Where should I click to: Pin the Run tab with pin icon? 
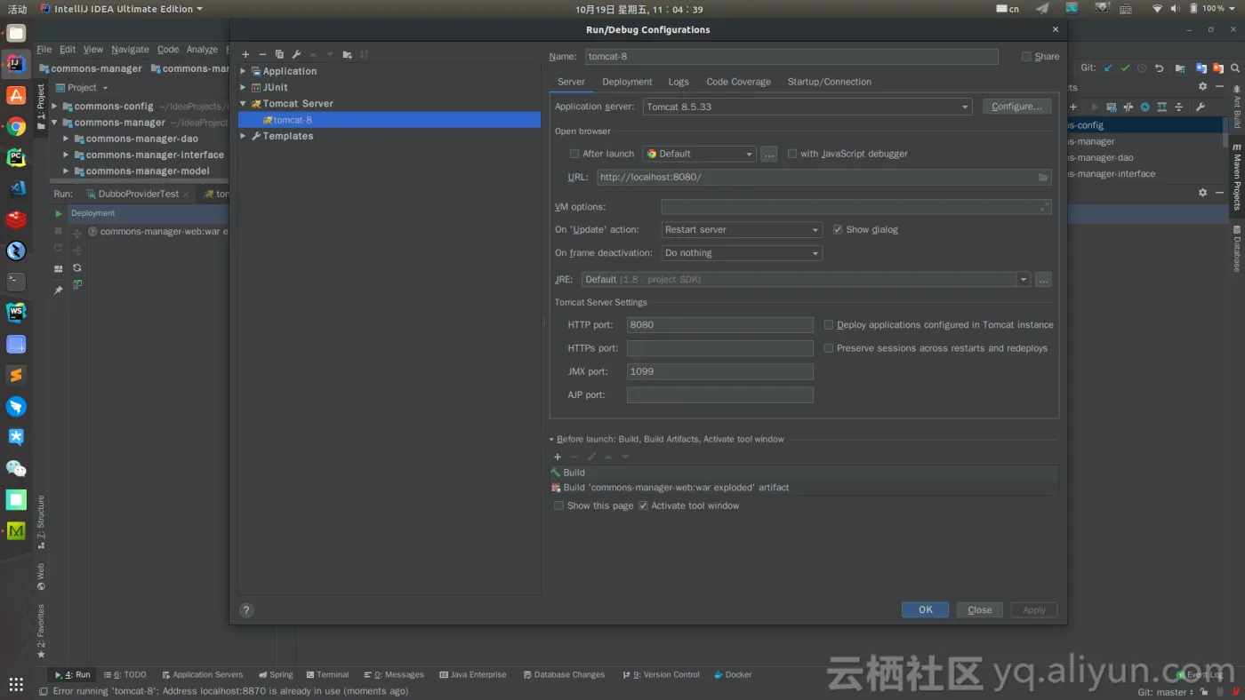[59, 290]
